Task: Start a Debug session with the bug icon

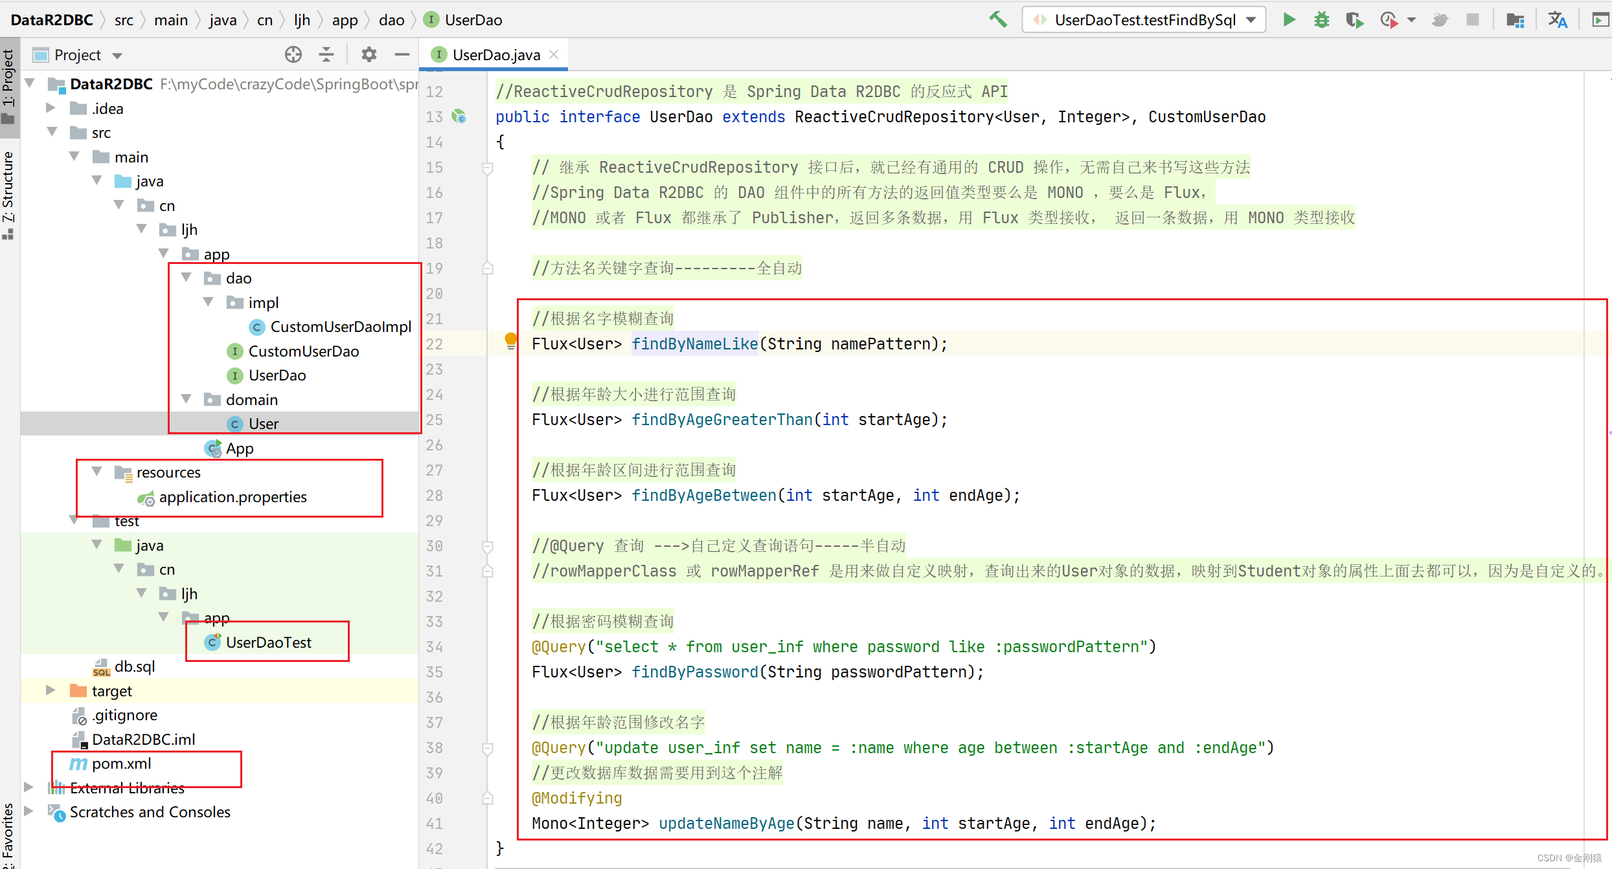Action: (x=1321, y=19)
